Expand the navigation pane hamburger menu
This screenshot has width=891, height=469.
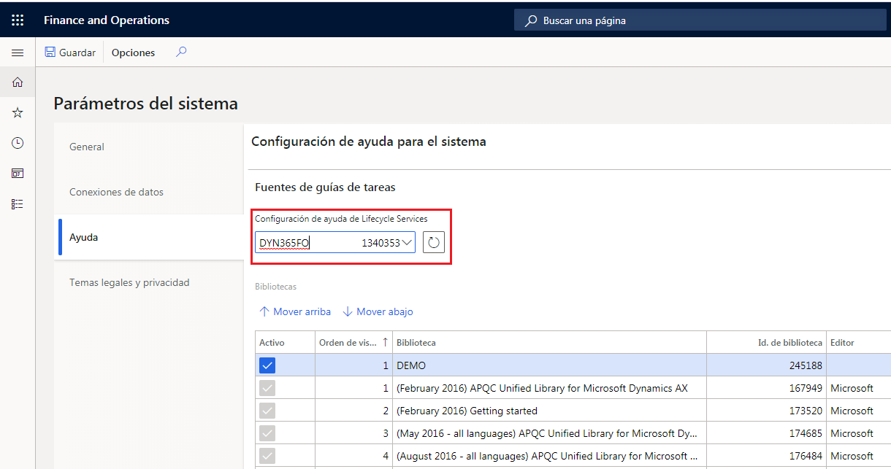coord(18,53)
